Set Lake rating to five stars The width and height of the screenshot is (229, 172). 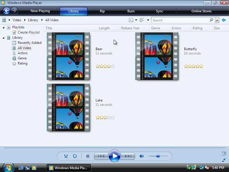[112, 118]
